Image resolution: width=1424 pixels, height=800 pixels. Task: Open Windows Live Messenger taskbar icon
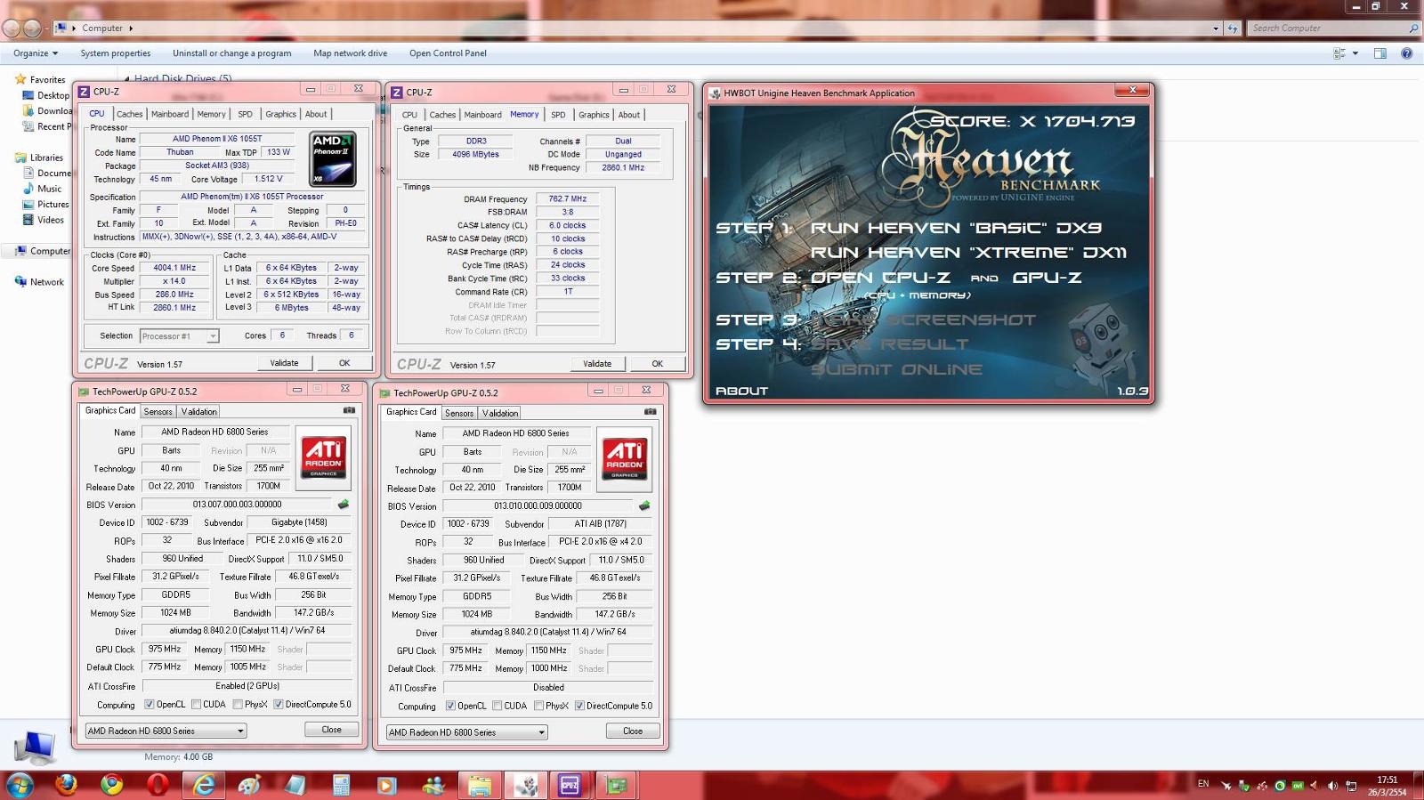pos(433,785)
